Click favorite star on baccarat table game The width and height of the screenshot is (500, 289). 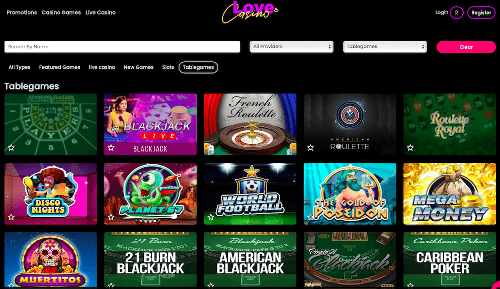point(12,148)
